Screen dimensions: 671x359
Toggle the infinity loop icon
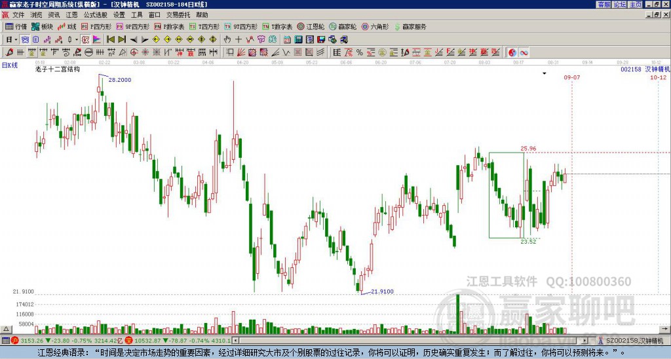tap(524, 52)
